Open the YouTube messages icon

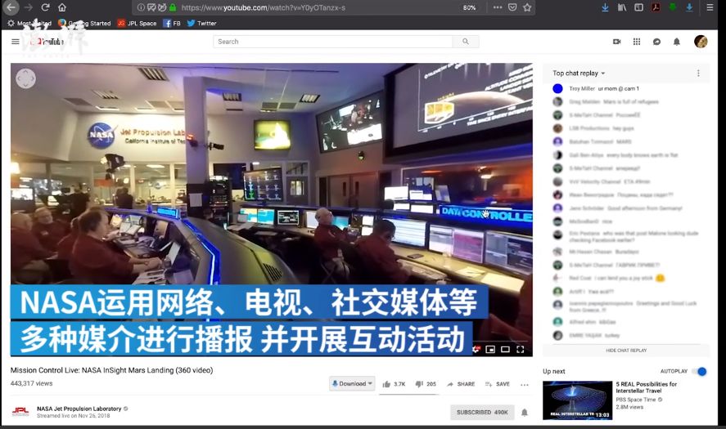[x=656, y=42]
